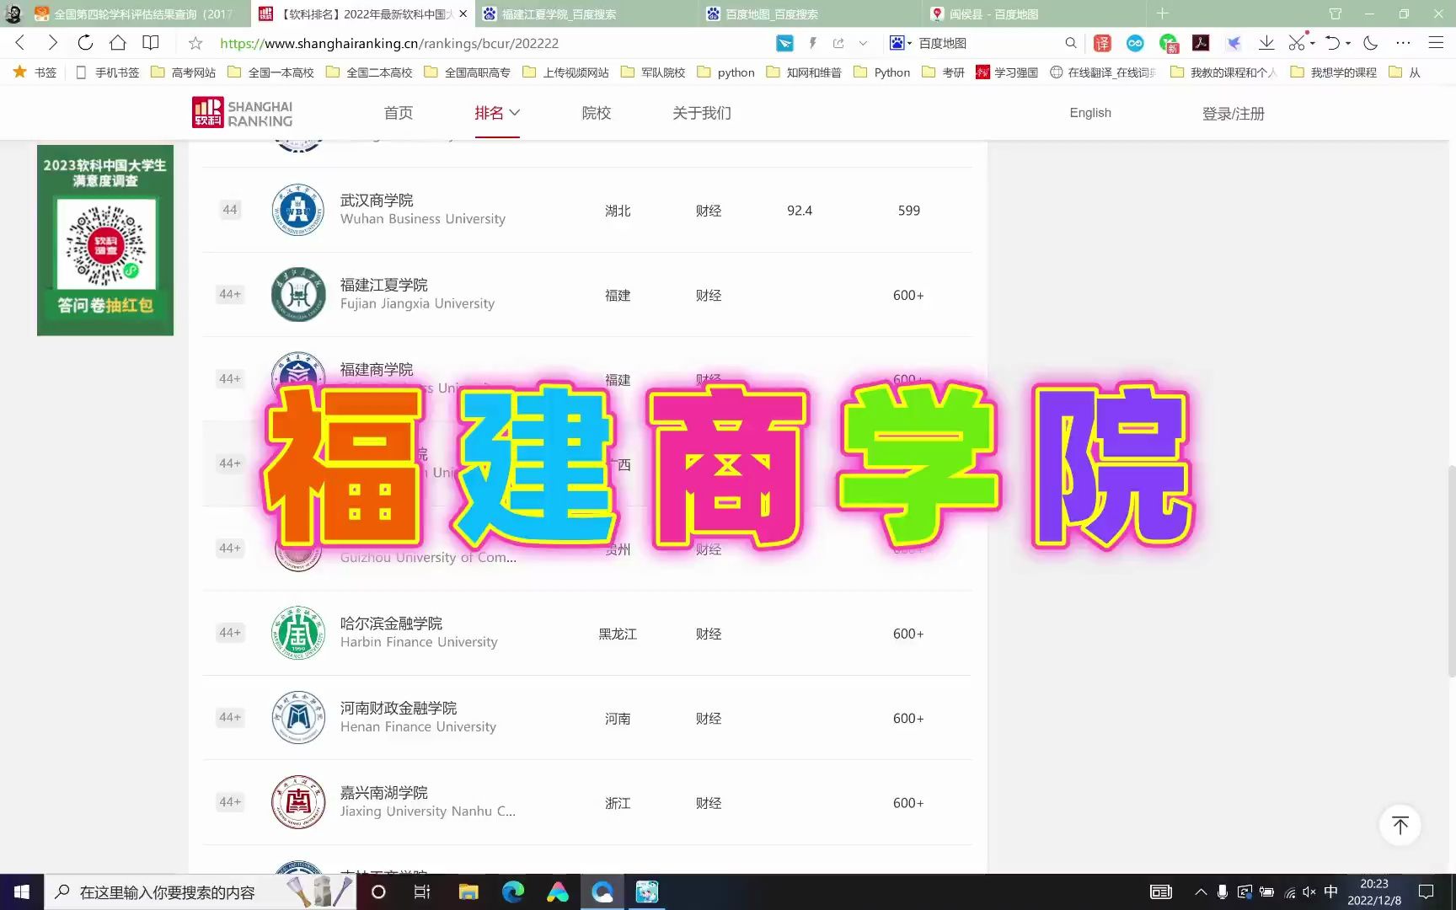Close the 软科排名 tab
The image size is (1456, 910).
463,13
